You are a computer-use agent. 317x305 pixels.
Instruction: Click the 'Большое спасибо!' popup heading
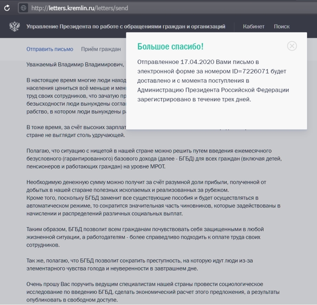(x=170, y=46)
